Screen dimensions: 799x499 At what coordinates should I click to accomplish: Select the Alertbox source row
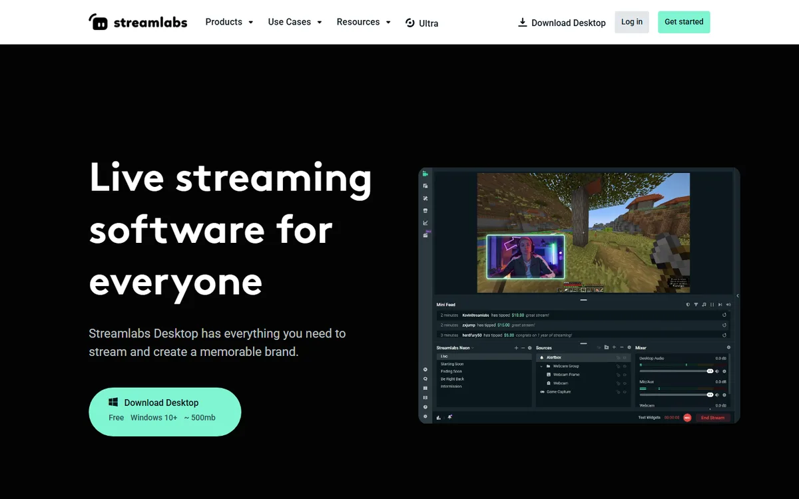pyautogui.click(x=583, y=357)
